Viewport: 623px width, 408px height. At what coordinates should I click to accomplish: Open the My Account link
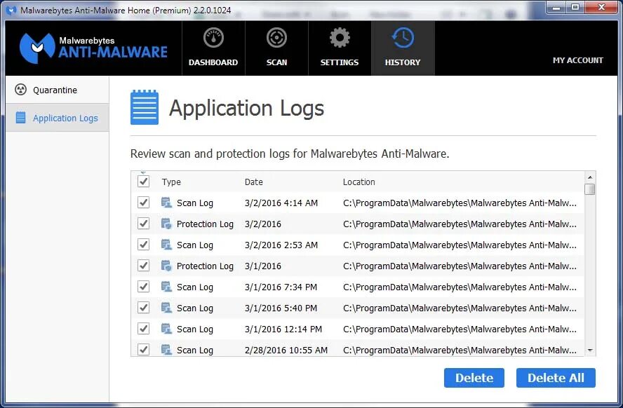pyautogui.click(x=577, y=60)
